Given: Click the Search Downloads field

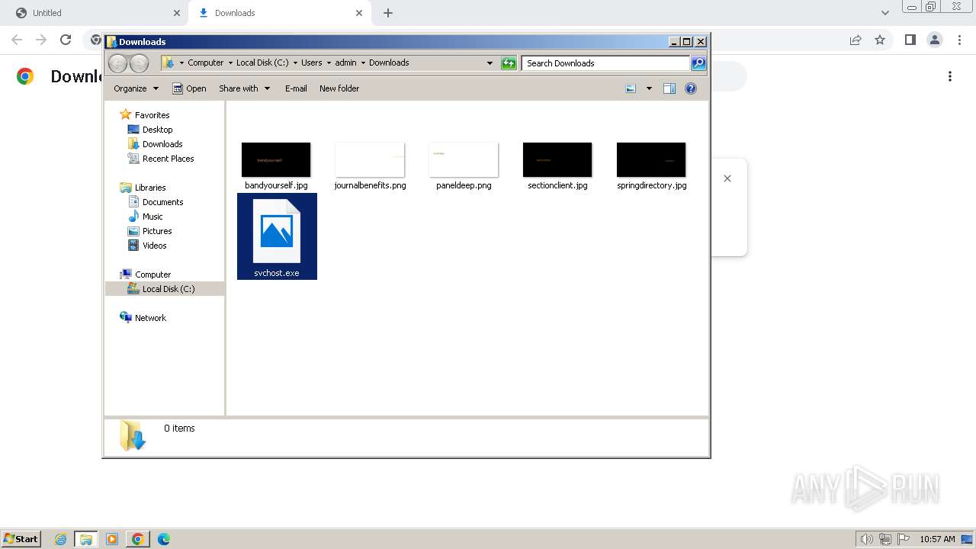Looking at the screenshot, I should (606, 63).
